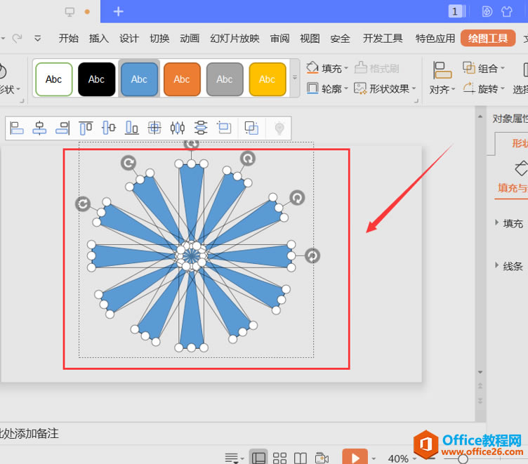The image size is (528, 464).
Task: Switch to reading view icon
Action: pos(300,458)
